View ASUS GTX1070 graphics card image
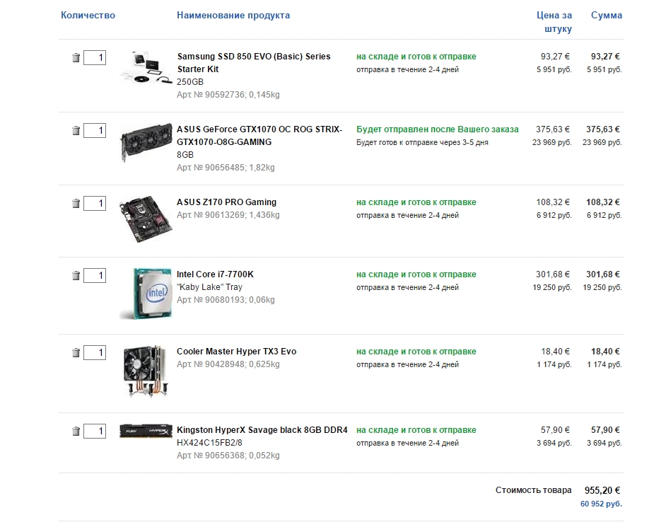 (146, 142)
